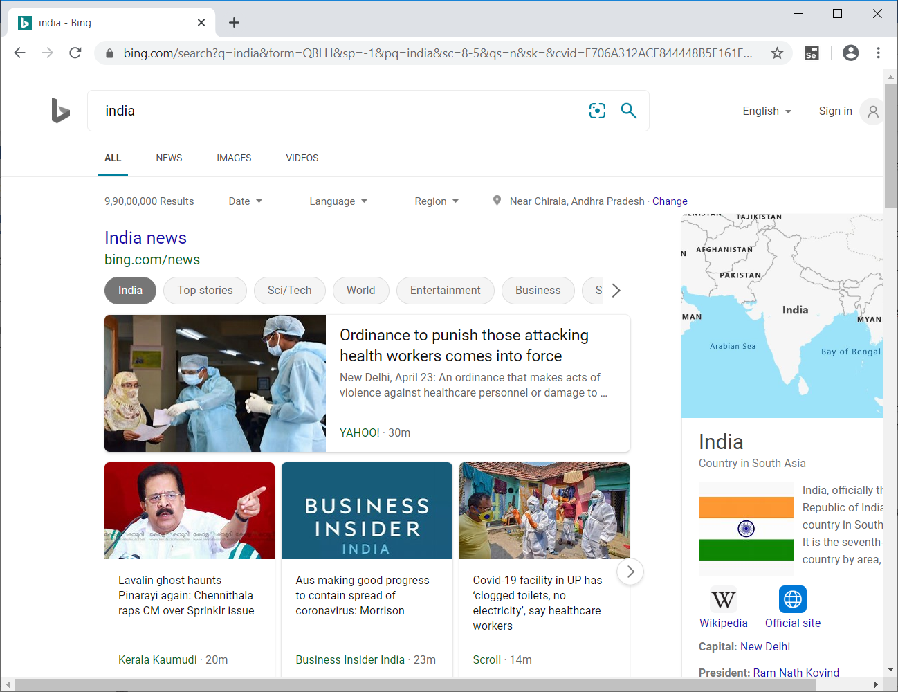
Task: Open Chrome three-dot menu
Action: (x=878, y=53)
